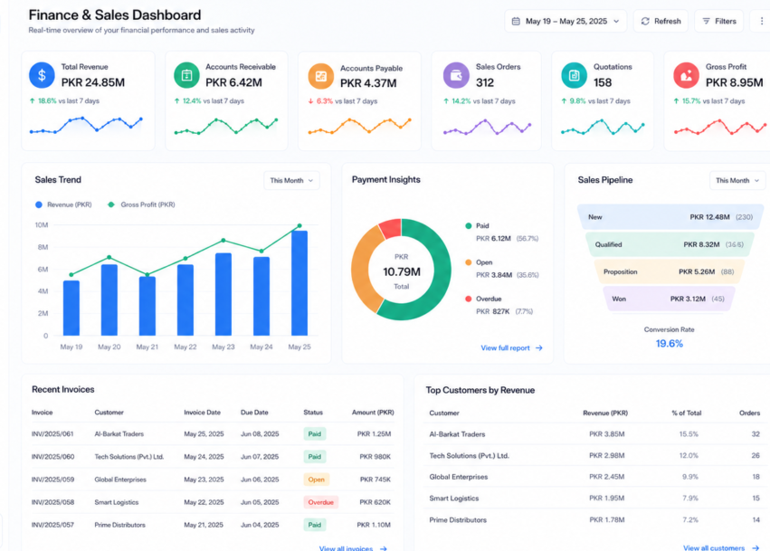Click the Refresh button
The image size is (770, 551).
pyautogui.click(x=661, y=21)
